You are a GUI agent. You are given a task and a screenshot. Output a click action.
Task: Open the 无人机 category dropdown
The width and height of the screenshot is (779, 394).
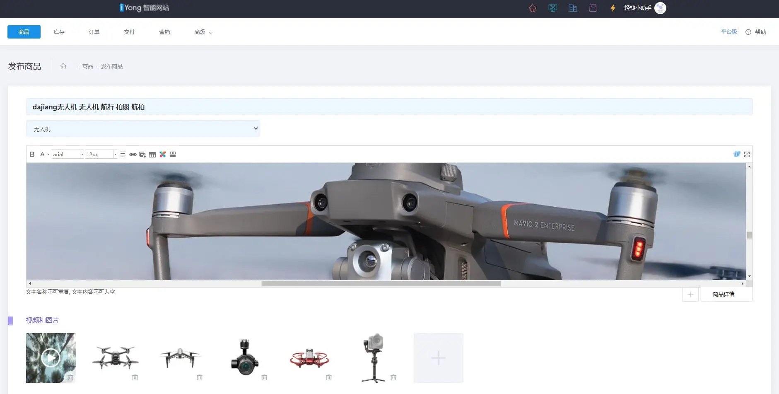(x=143, y=129)
